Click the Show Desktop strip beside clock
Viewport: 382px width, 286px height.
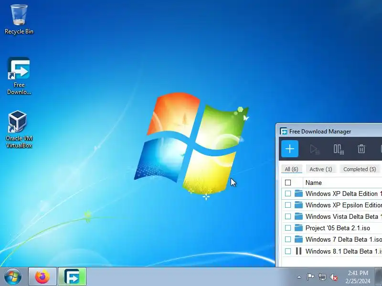(378, 277)
